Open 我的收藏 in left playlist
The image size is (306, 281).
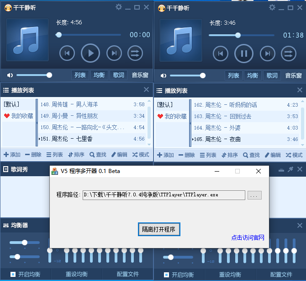(x=19, y=116)
